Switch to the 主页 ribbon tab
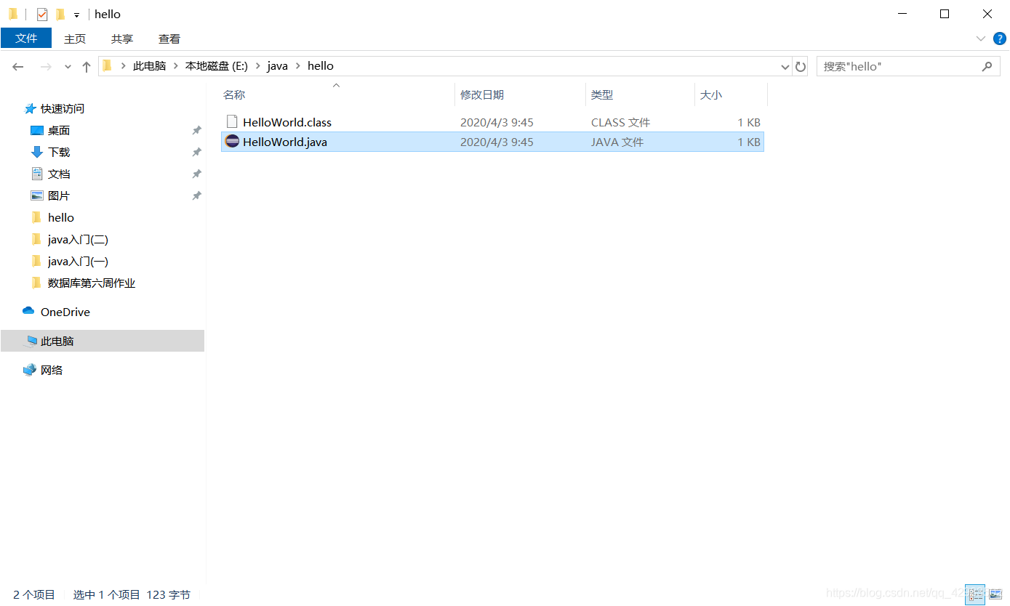 point(75,39)
